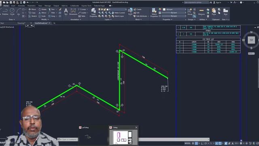
Task: Click Match Layer button
Action: (x=118, y=16)
